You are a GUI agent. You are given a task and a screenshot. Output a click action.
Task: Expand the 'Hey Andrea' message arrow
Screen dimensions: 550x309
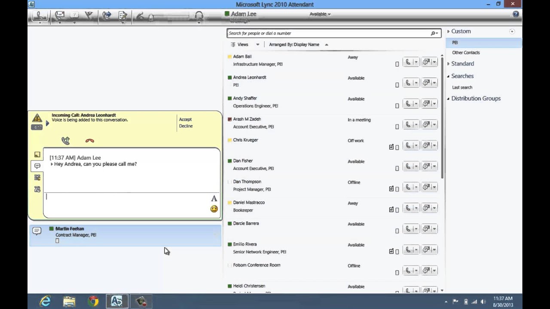click(52, 164)
